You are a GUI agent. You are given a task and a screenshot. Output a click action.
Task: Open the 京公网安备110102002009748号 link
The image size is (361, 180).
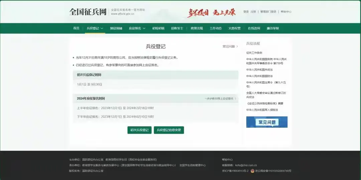coord(273,171)
